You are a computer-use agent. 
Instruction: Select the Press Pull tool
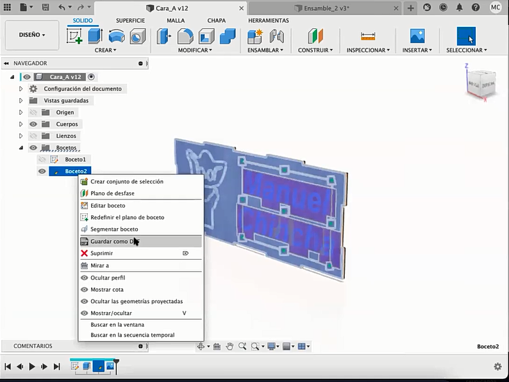tap(164, 36)
